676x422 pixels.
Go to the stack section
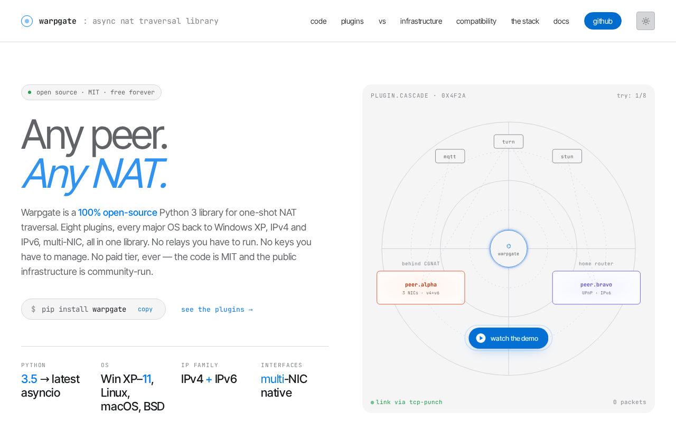(x=525, y=21)
